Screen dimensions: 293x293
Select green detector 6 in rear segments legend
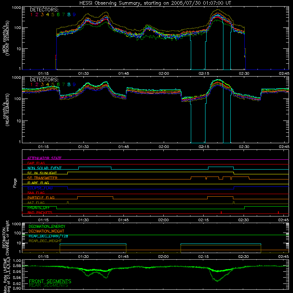click(x=58, y=85)
